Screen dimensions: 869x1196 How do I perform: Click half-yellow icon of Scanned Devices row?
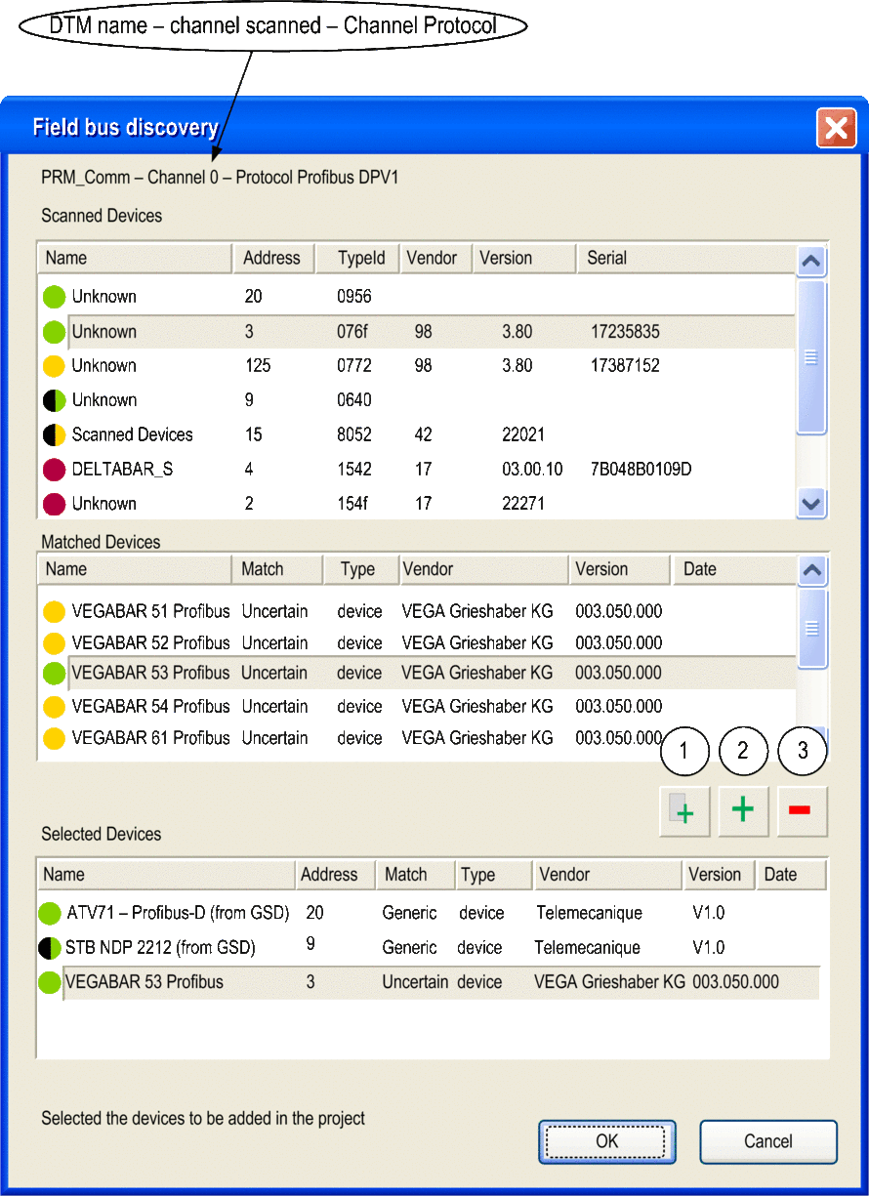[54, 435]
